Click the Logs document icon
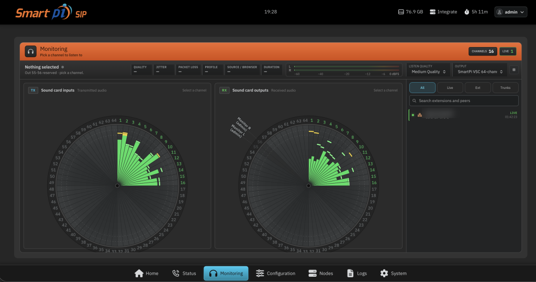The width and height of the screenshot is (536, 282). [350, 274]
